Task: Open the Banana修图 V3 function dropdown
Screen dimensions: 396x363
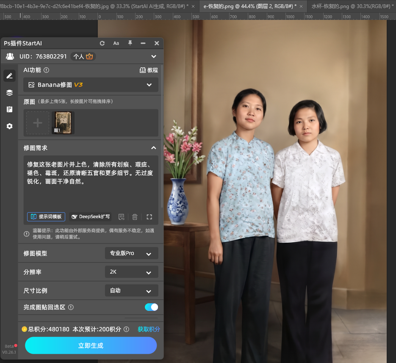Action: tap(91, 85)
